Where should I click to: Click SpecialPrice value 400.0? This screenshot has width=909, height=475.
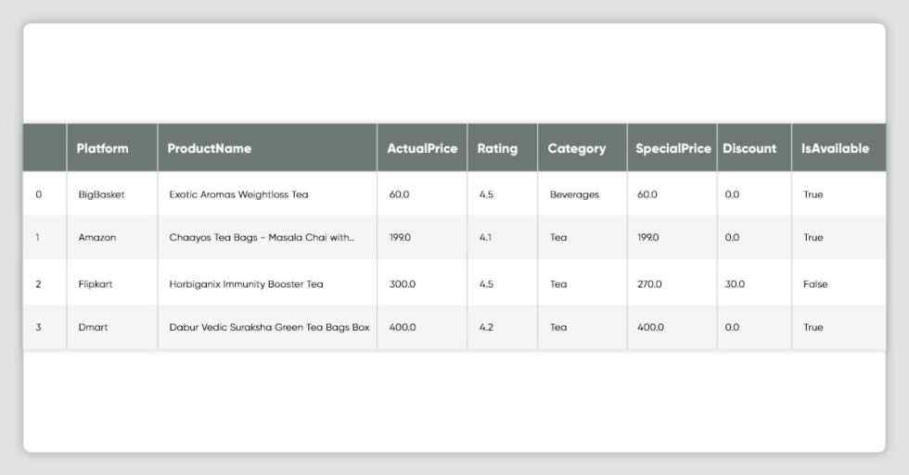pyautogui.click(x=650, y=327)
